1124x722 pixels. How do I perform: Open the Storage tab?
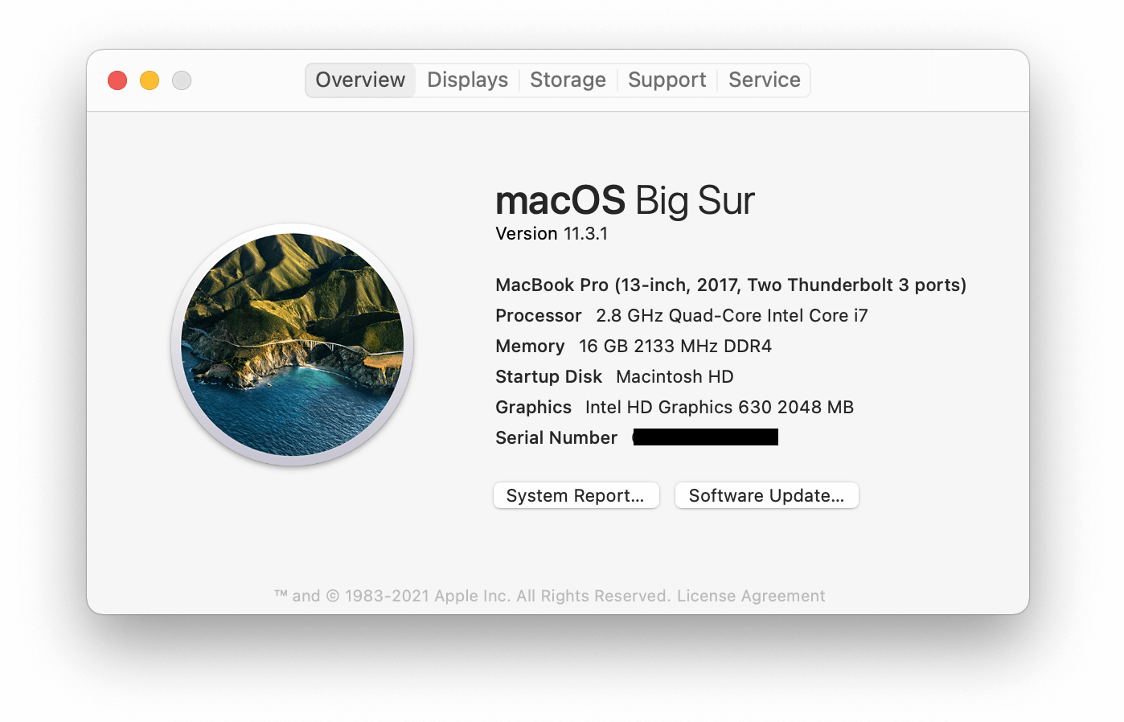(568, 80)
